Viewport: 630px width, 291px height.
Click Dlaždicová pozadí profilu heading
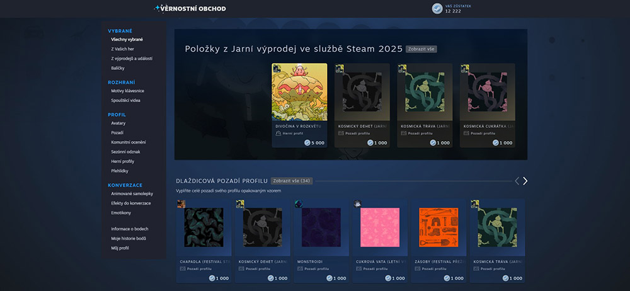tap(222, 181)
